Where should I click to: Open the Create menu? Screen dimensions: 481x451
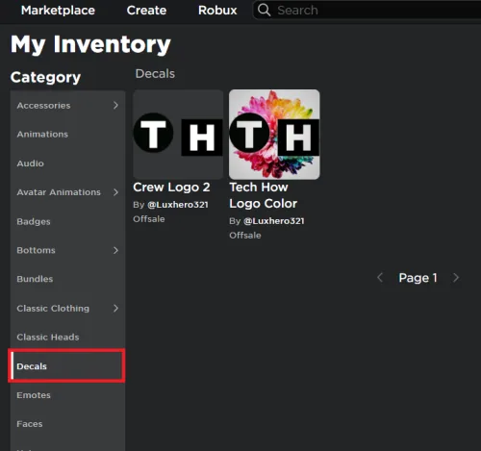pos(146,11)
